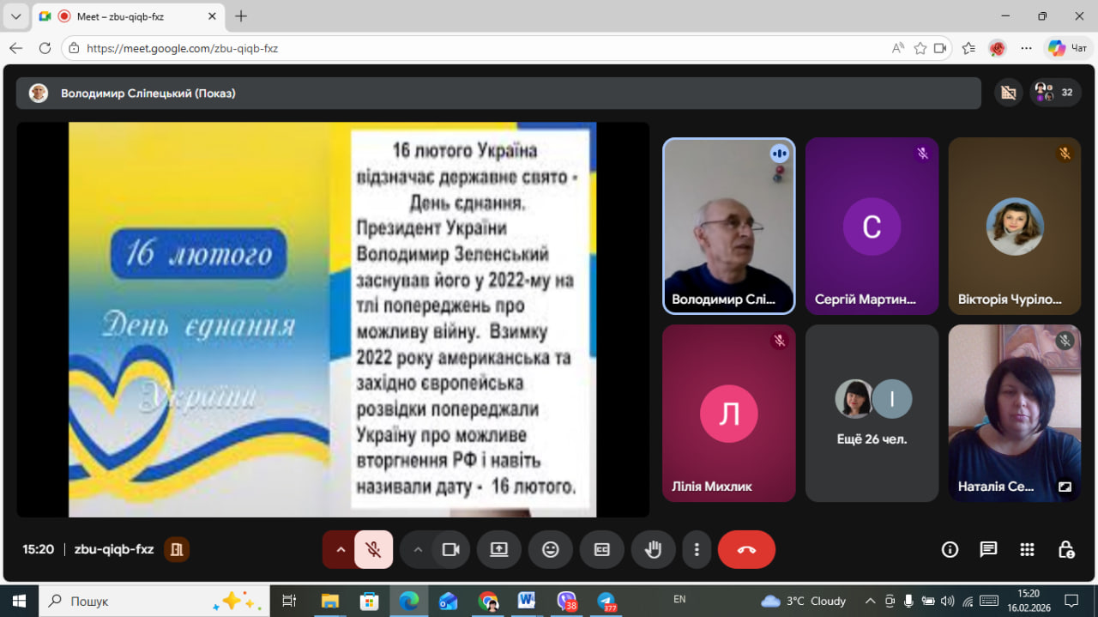
Task: Open host controls lock icon
Action: pos(1066,550)
